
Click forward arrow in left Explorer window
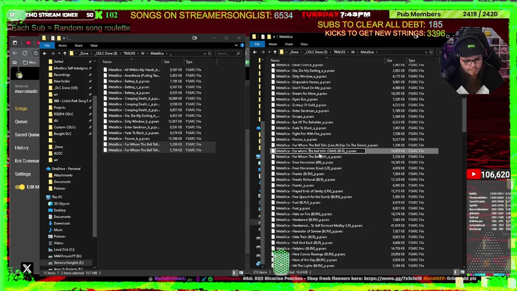[x=53, y=53]
